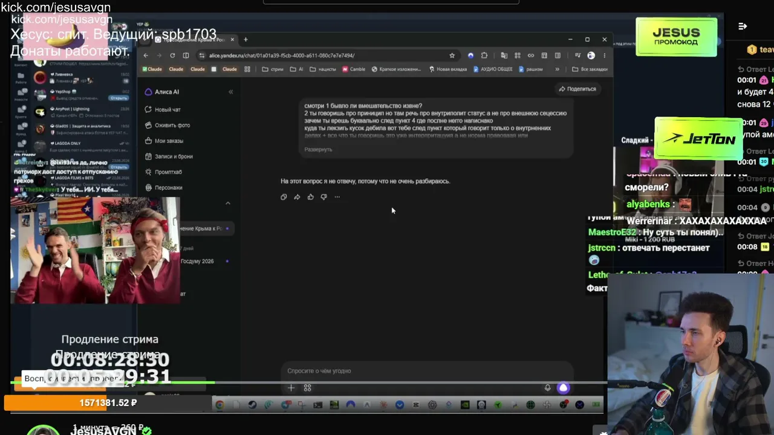This screenshot has height=435, width=774.
Task: Click the Поделиться share button
Action: 577,89
